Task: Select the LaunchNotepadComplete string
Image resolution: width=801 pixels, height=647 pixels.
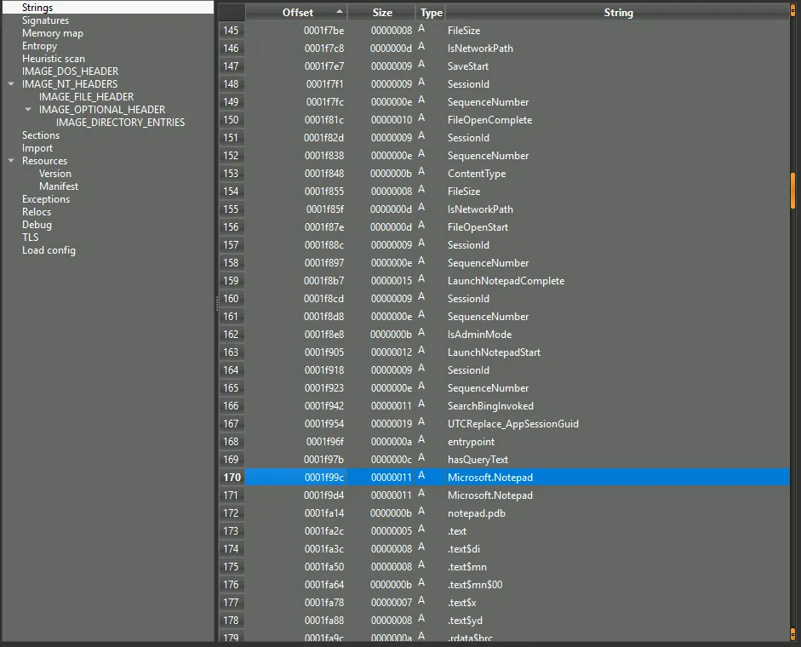Action: click(506, 281)
